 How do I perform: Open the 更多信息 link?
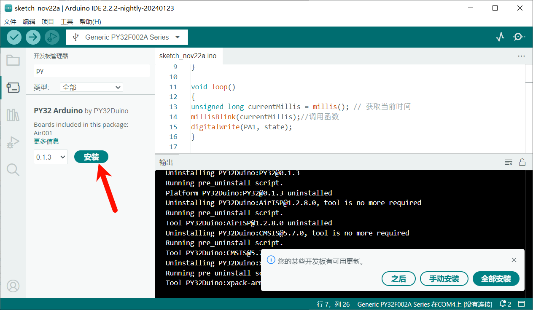[46, 141]
